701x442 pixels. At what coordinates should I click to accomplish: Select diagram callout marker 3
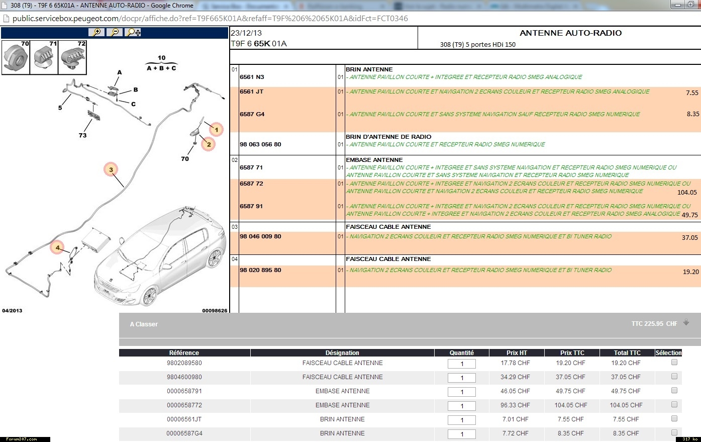[x=111, y=170]
